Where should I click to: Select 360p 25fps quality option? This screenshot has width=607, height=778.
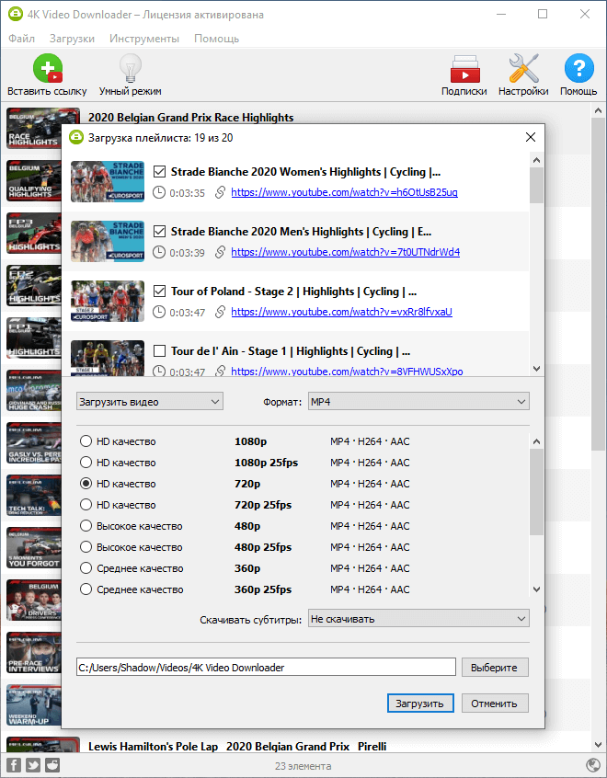(x=86, y=589)
